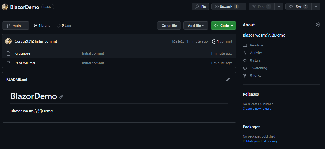The width and height of the screenshot is (325, 149).
Task: Star the BlazorDemo repository
Action: coord(298,7)
